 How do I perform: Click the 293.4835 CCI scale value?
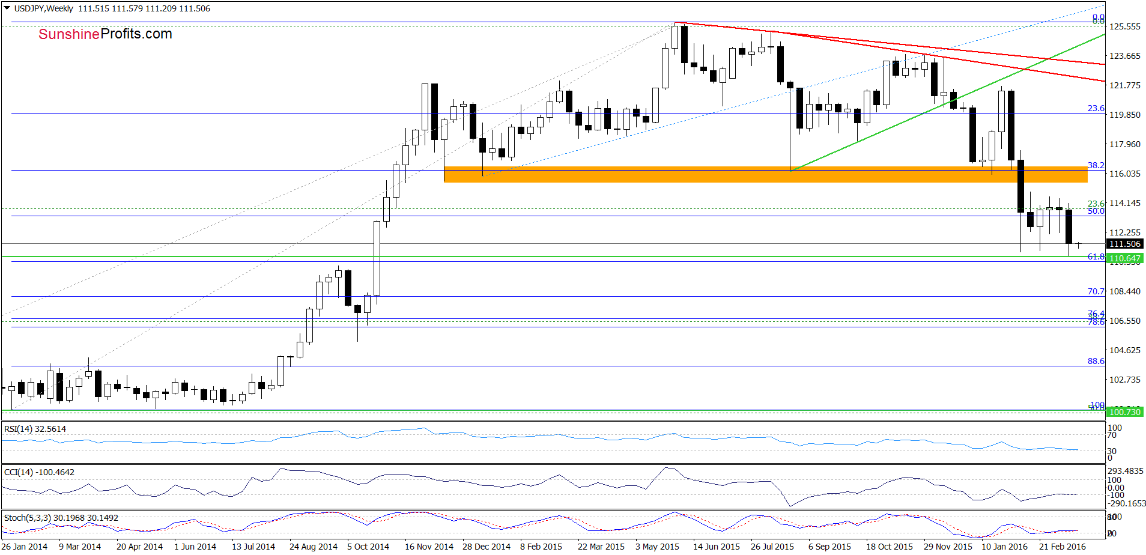pos(1126,471)
